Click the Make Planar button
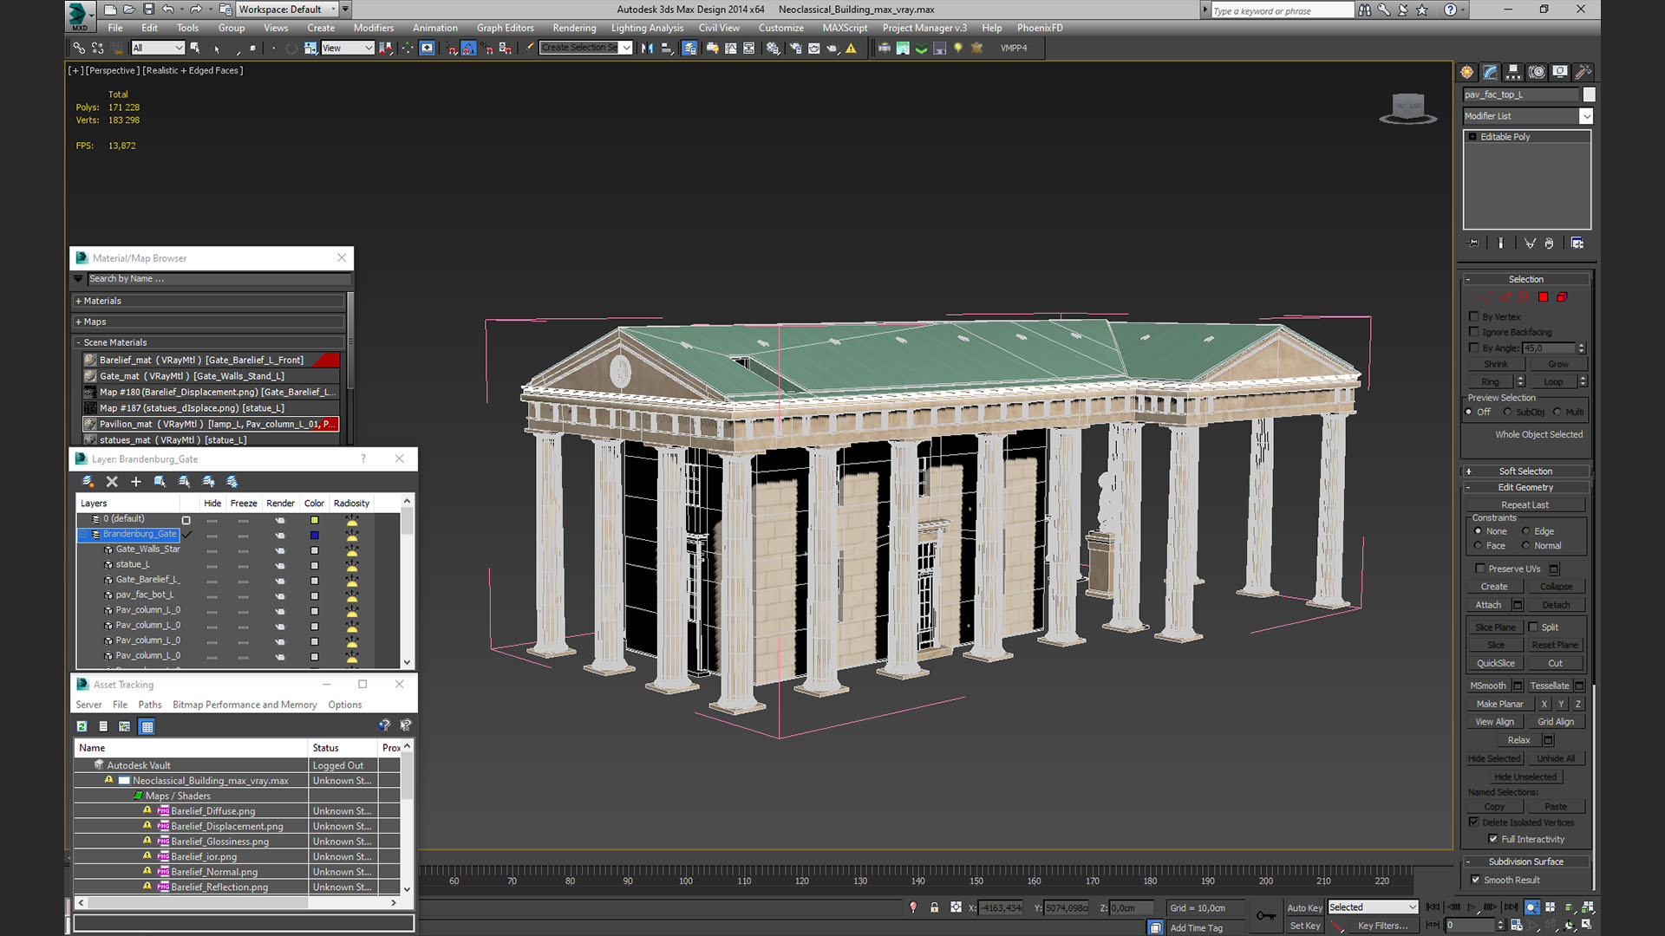Viewport: 1665px width, 936px height. click(x=1499, y=704)
